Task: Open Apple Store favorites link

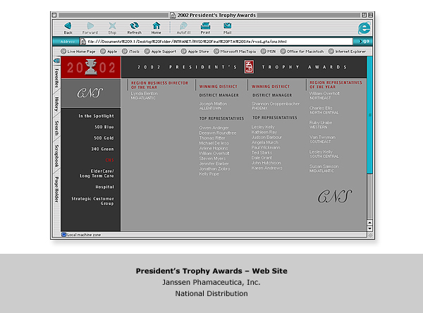Action: pyautogui.click(x=195, y=51)
